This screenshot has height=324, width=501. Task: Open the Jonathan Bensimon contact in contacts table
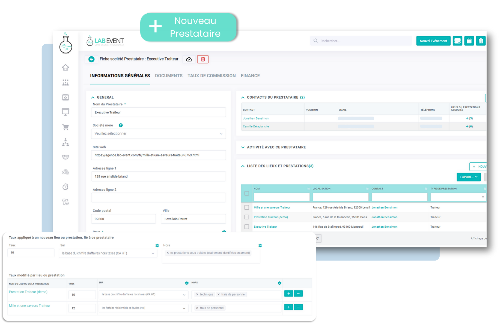click(x=256, y=118)
